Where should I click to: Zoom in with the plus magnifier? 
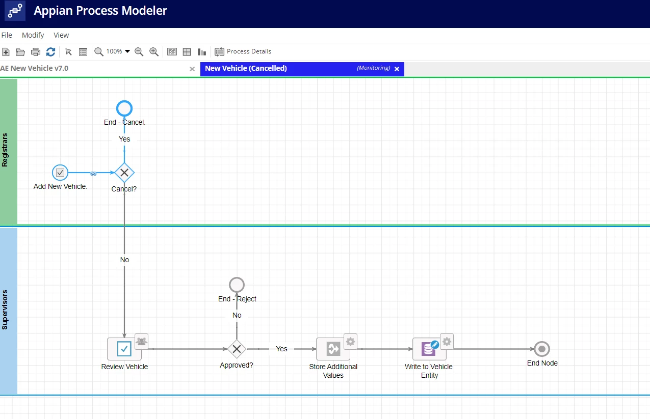(x=154, y=51)
